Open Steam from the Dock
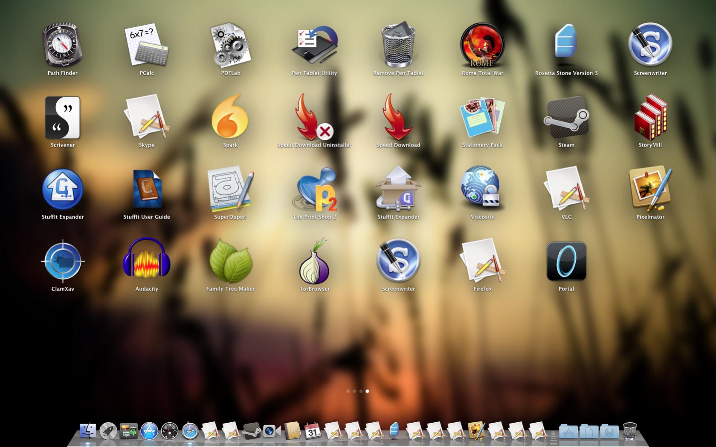716x447 pixels. point(252,431)
